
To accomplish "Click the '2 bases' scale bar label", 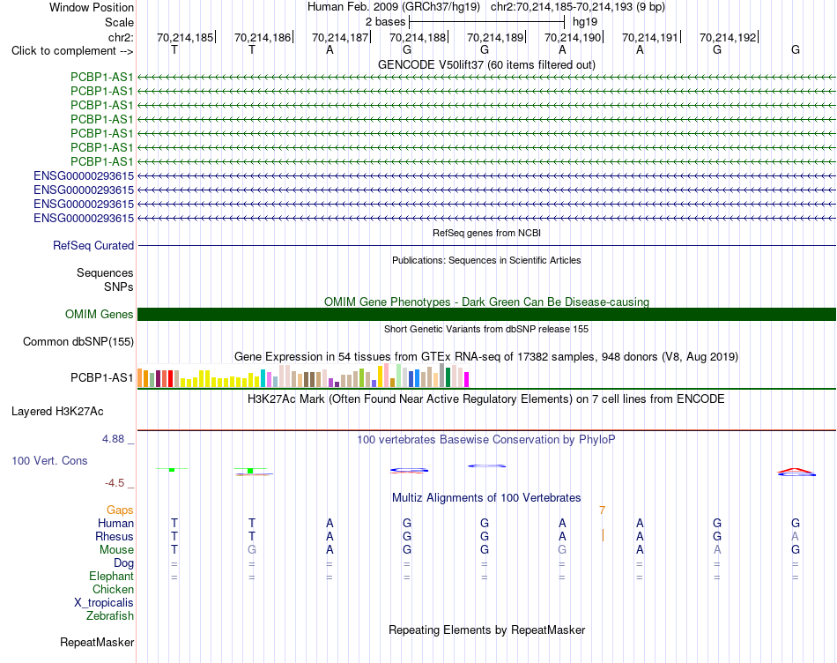I will (385, 22).
